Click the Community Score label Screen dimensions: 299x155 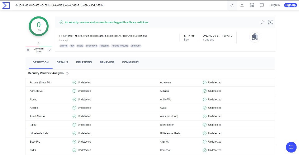39,50
